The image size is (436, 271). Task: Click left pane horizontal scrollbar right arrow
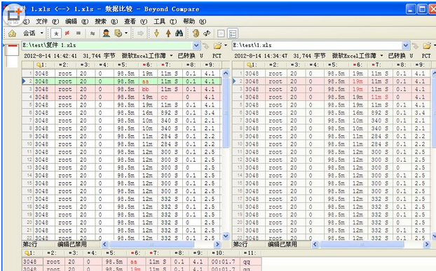coord(217,244)
